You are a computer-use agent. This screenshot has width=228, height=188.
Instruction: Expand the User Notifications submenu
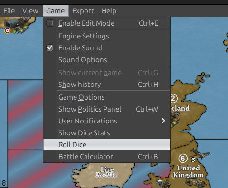coord(106,121)
